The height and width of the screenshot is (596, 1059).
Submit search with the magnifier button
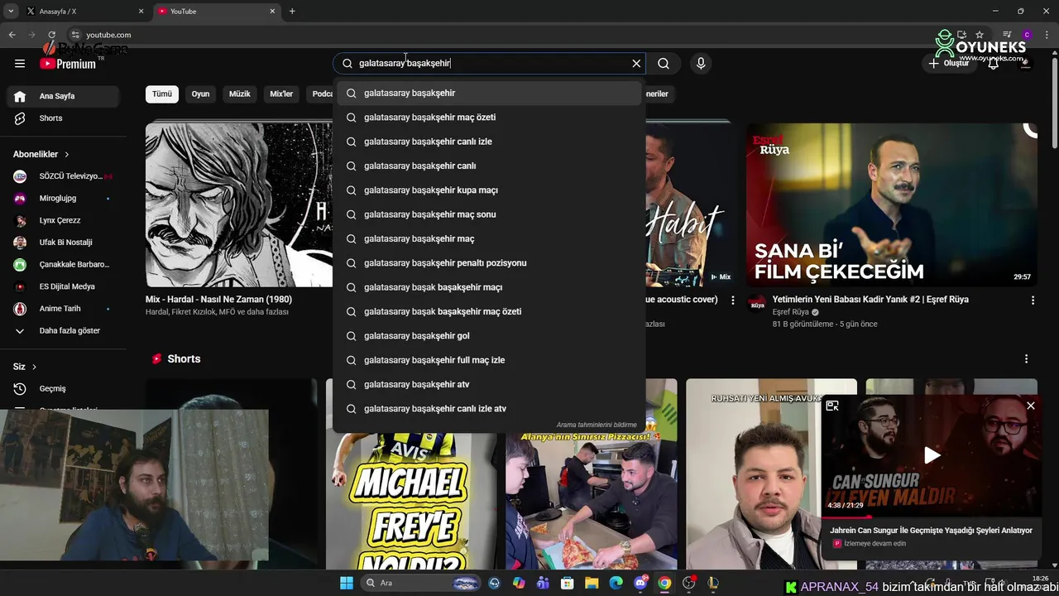(664, 63)
